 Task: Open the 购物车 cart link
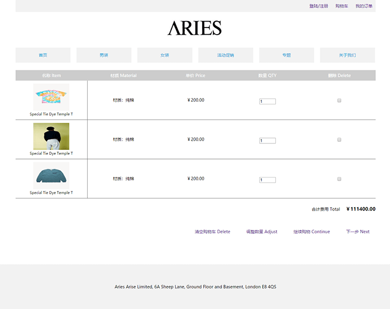pos(341,6)
